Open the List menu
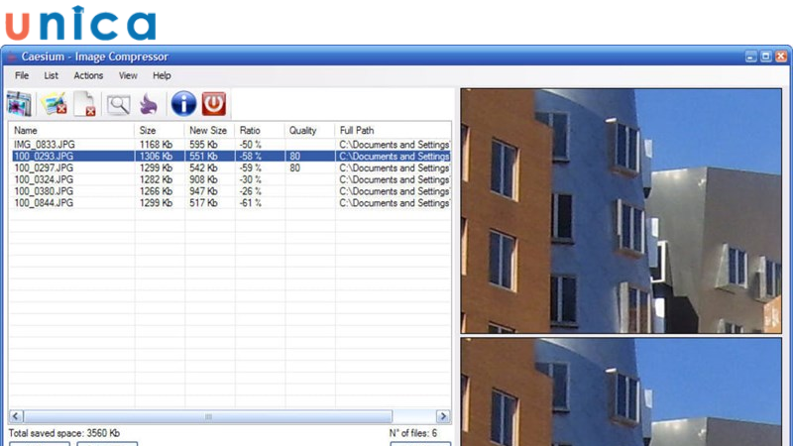The height and width of the screenshot is (446, 793). tap(52, 75)
